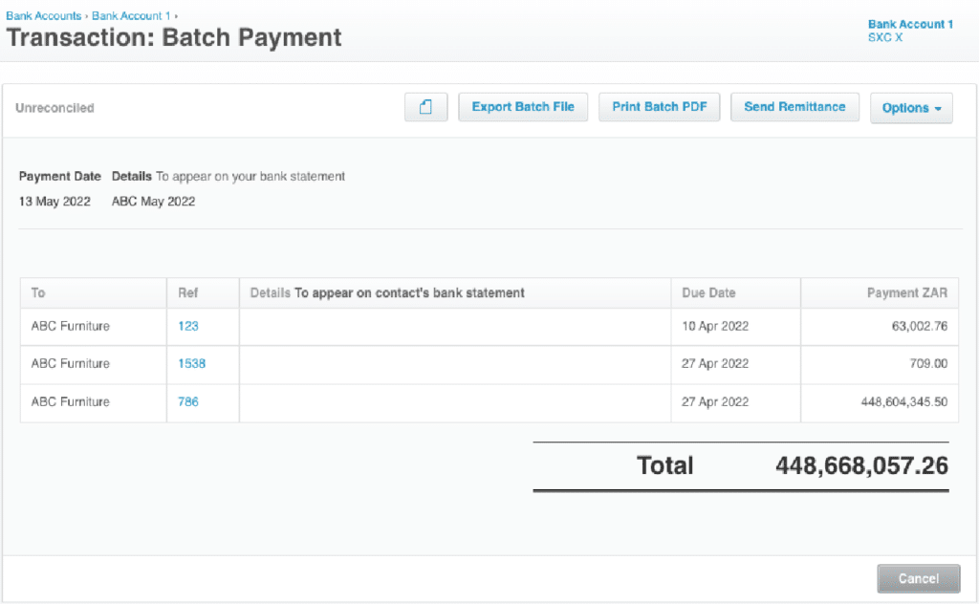979x604 pixels.
Task: Send remittance for this batch payment
Action: point(794,107)
